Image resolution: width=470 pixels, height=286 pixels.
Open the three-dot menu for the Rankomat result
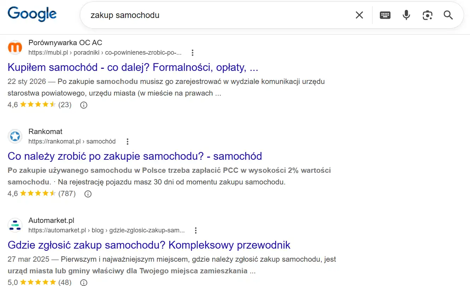pos(127,141)
